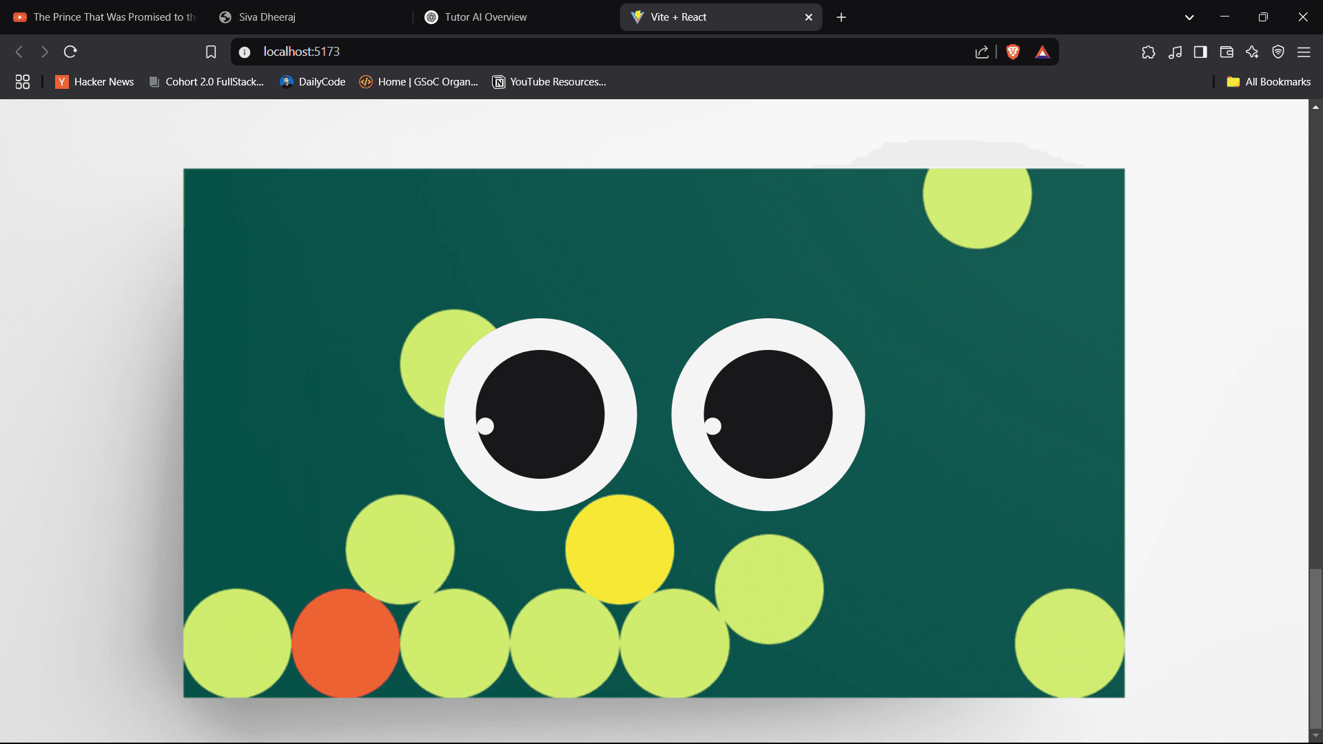This screenshot has height=744, width=1323.
Task: Click the Brave VPN shield icon
Action: 1278,52
